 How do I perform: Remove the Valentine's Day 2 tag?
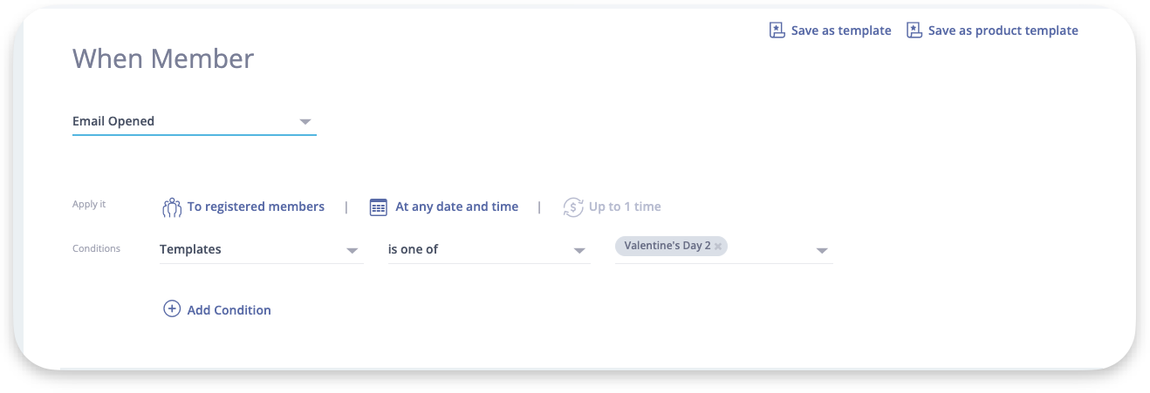pos(718,247)
